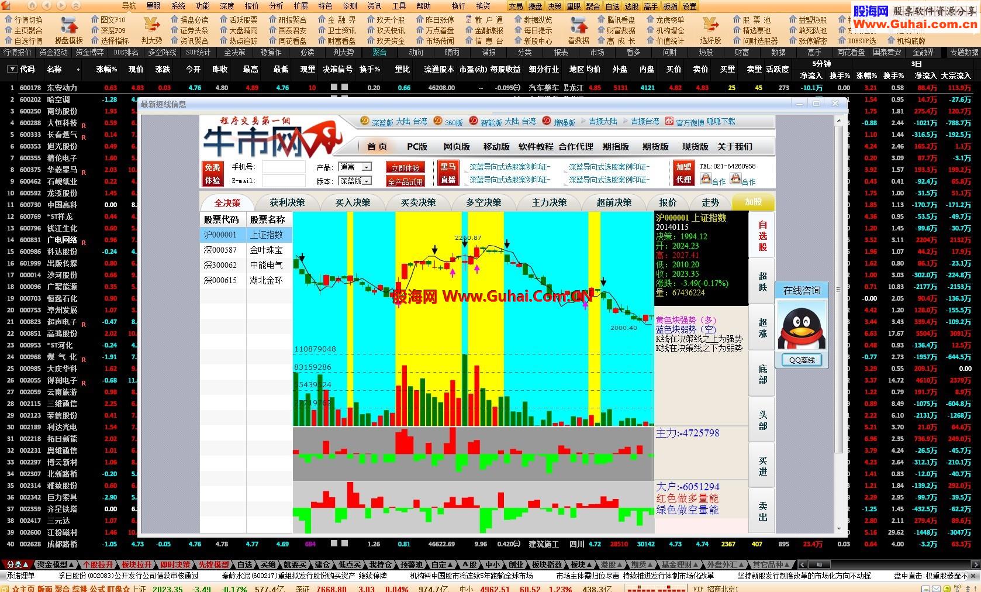This screenshot has width=981, height=592.
Task: Click the red 加盟代理 badge
Action: click(x=683, y=174)
